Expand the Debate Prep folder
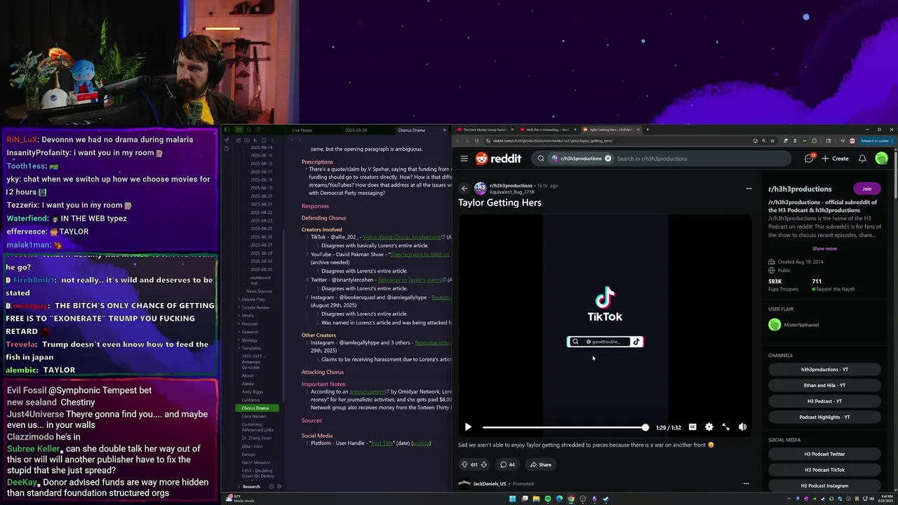 253,299
